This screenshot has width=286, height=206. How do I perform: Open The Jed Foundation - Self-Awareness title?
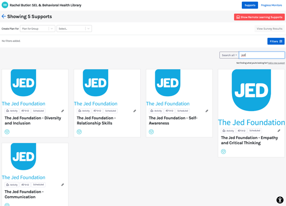(x=173, y=121)
